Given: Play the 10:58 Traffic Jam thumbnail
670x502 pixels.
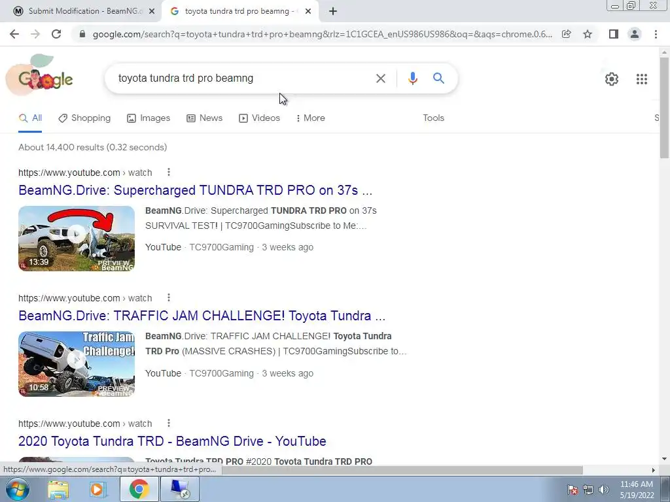Looking at the screenshot, I should coord(77,364).
